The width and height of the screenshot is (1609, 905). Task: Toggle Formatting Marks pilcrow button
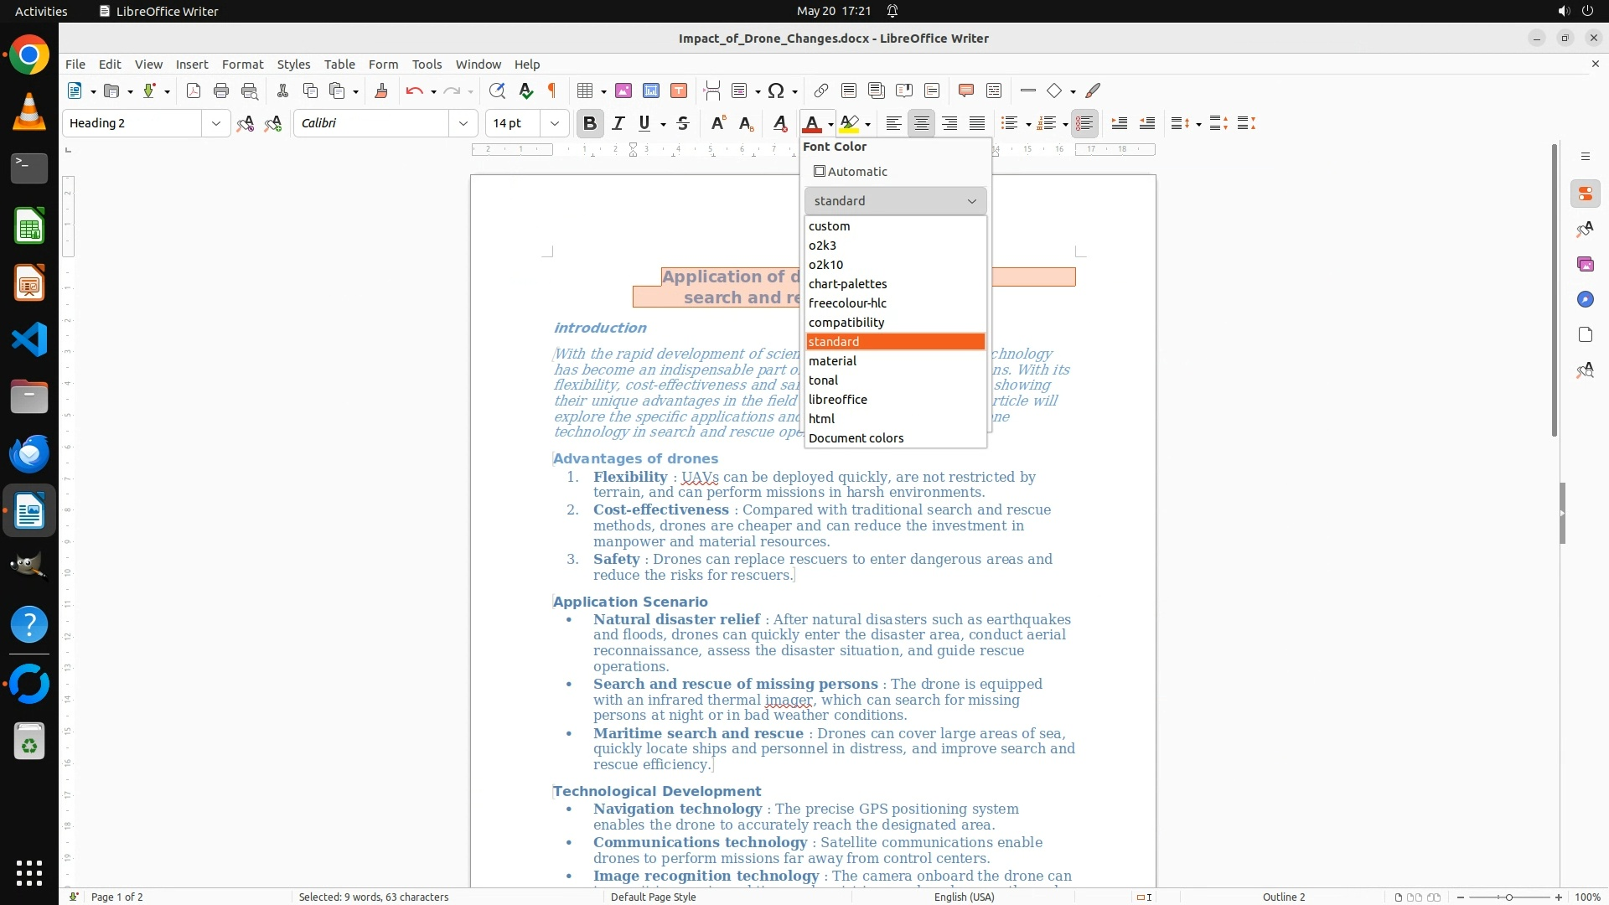[552, 90]
